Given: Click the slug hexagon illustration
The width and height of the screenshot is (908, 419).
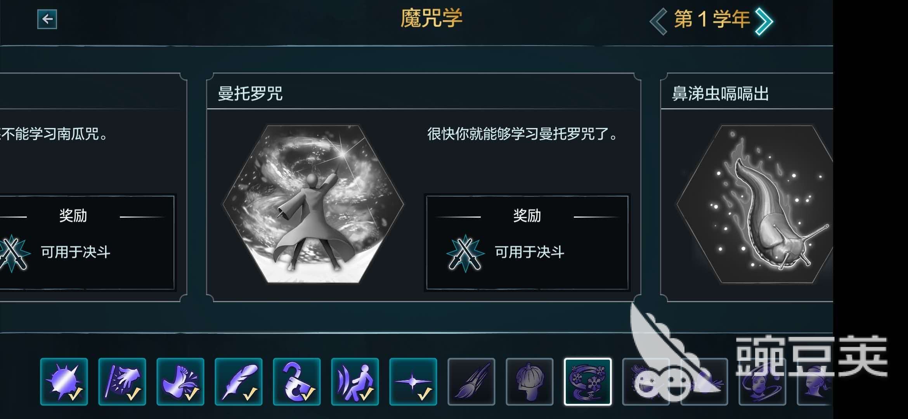Looking at the screenshot, I should coord(755,203).
